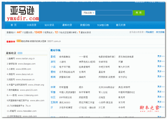Open www.daoyi.net.cn list entry

[x=20, y=74]
